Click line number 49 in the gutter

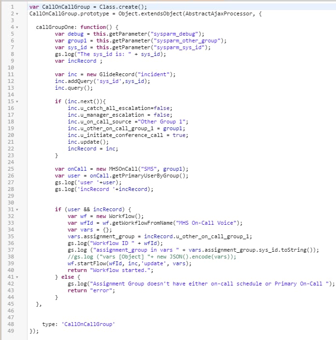pos(11,331)
